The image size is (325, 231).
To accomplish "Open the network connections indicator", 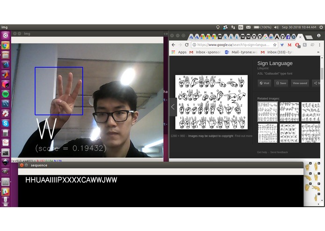I will click(x=233, y=27).
